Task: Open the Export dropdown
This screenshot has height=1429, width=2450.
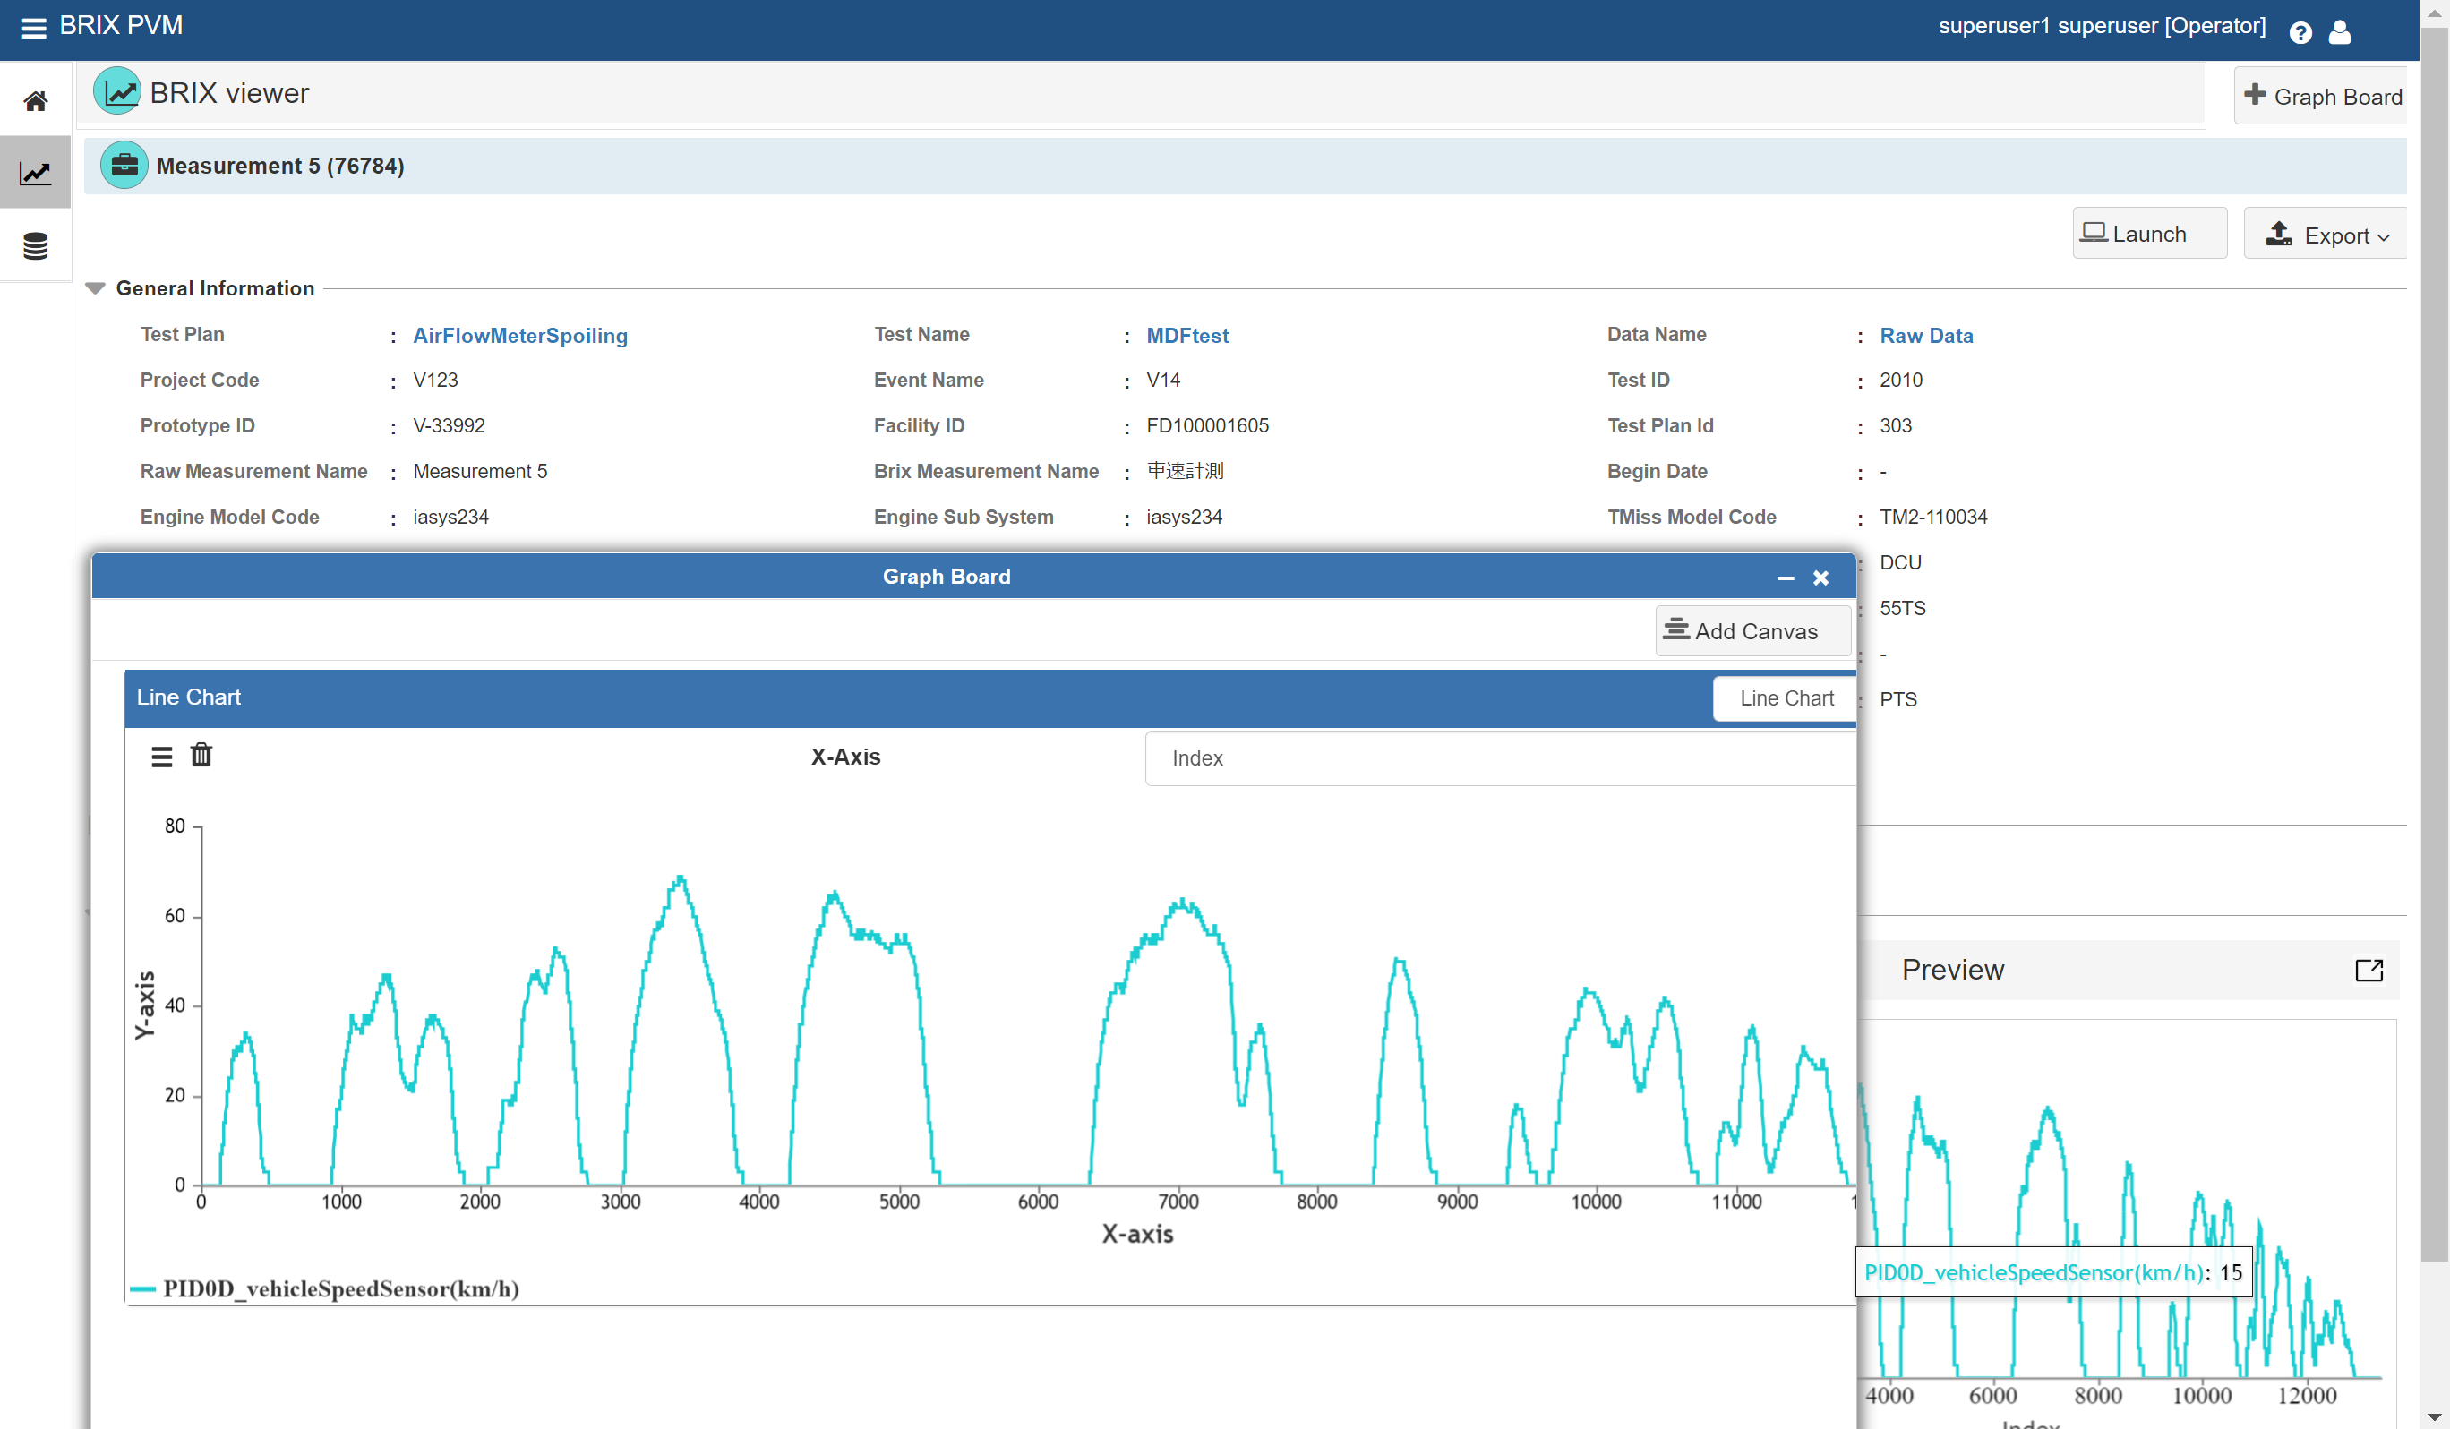Action: 2326,234
